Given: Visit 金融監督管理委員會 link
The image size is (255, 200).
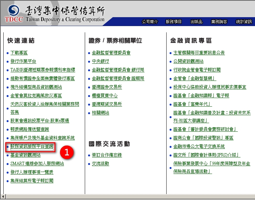Looking at the screenshot, I should 111,53.
